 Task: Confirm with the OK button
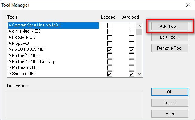coord(169,92)
